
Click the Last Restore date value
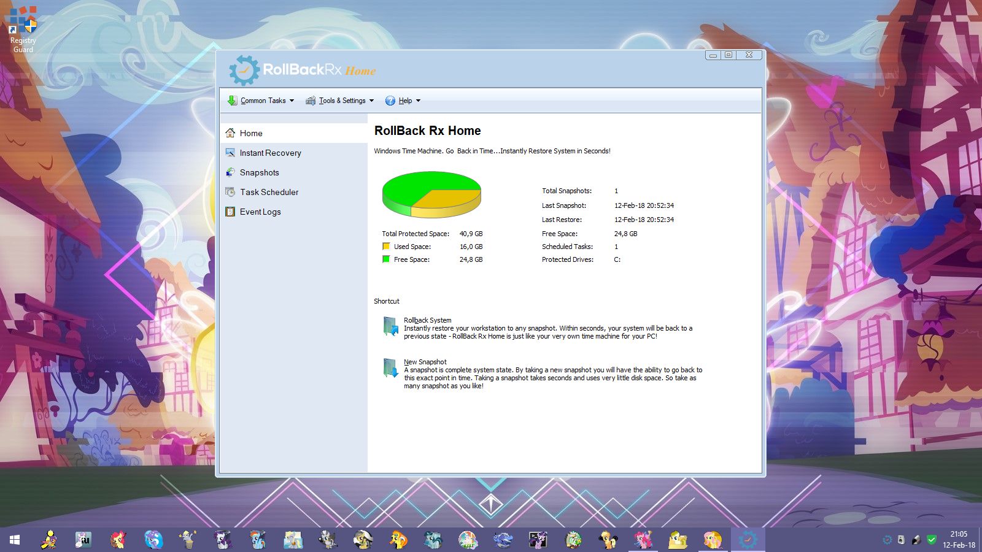tap(644, 220)
